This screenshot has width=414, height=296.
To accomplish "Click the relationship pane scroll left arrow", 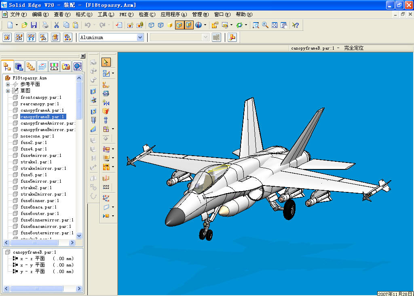I will (6, 289).
